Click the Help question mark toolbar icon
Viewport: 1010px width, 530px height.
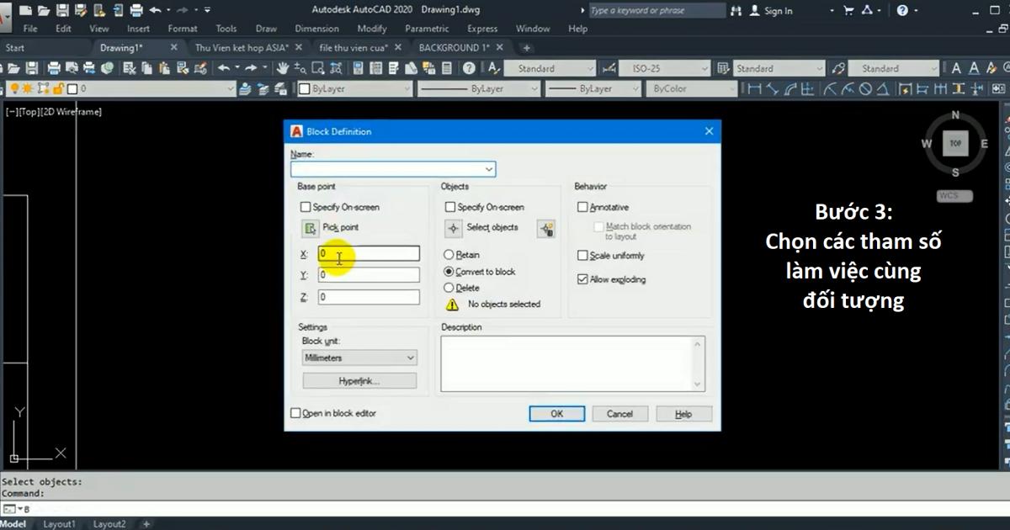point(469,68)
